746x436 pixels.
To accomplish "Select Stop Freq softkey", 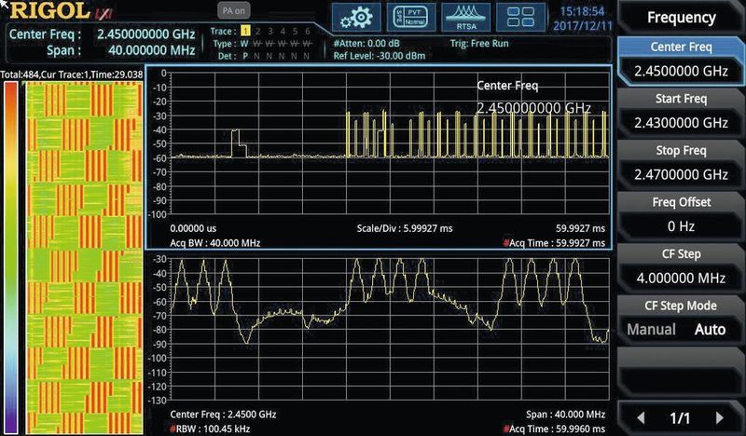I will pos(681,164).
